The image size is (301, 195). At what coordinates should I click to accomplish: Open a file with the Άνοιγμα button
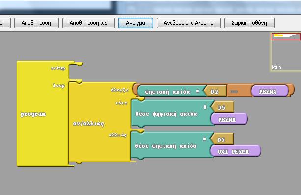click(136, 23)
